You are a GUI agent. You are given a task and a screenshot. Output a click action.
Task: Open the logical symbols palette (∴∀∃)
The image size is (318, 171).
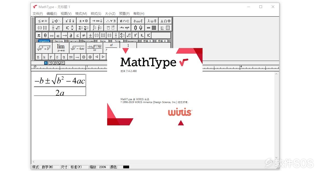point(111,21)
